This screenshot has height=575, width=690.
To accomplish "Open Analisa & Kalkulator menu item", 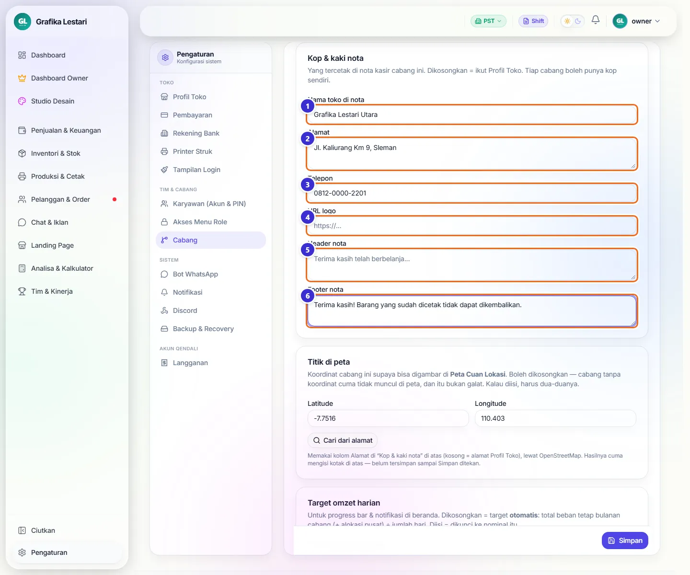I will [x=67, y=268].
